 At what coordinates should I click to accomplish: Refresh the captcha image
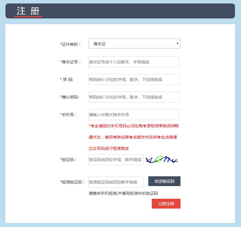pos(162,160)
